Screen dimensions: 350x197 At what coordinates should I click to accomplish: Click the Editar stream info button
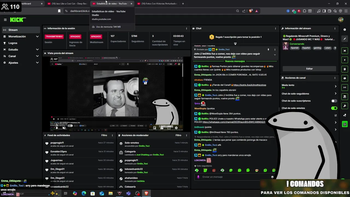(309, 69)
